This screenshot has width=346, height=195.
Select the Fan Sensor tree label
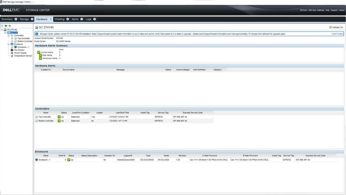(x=19, y=50)
